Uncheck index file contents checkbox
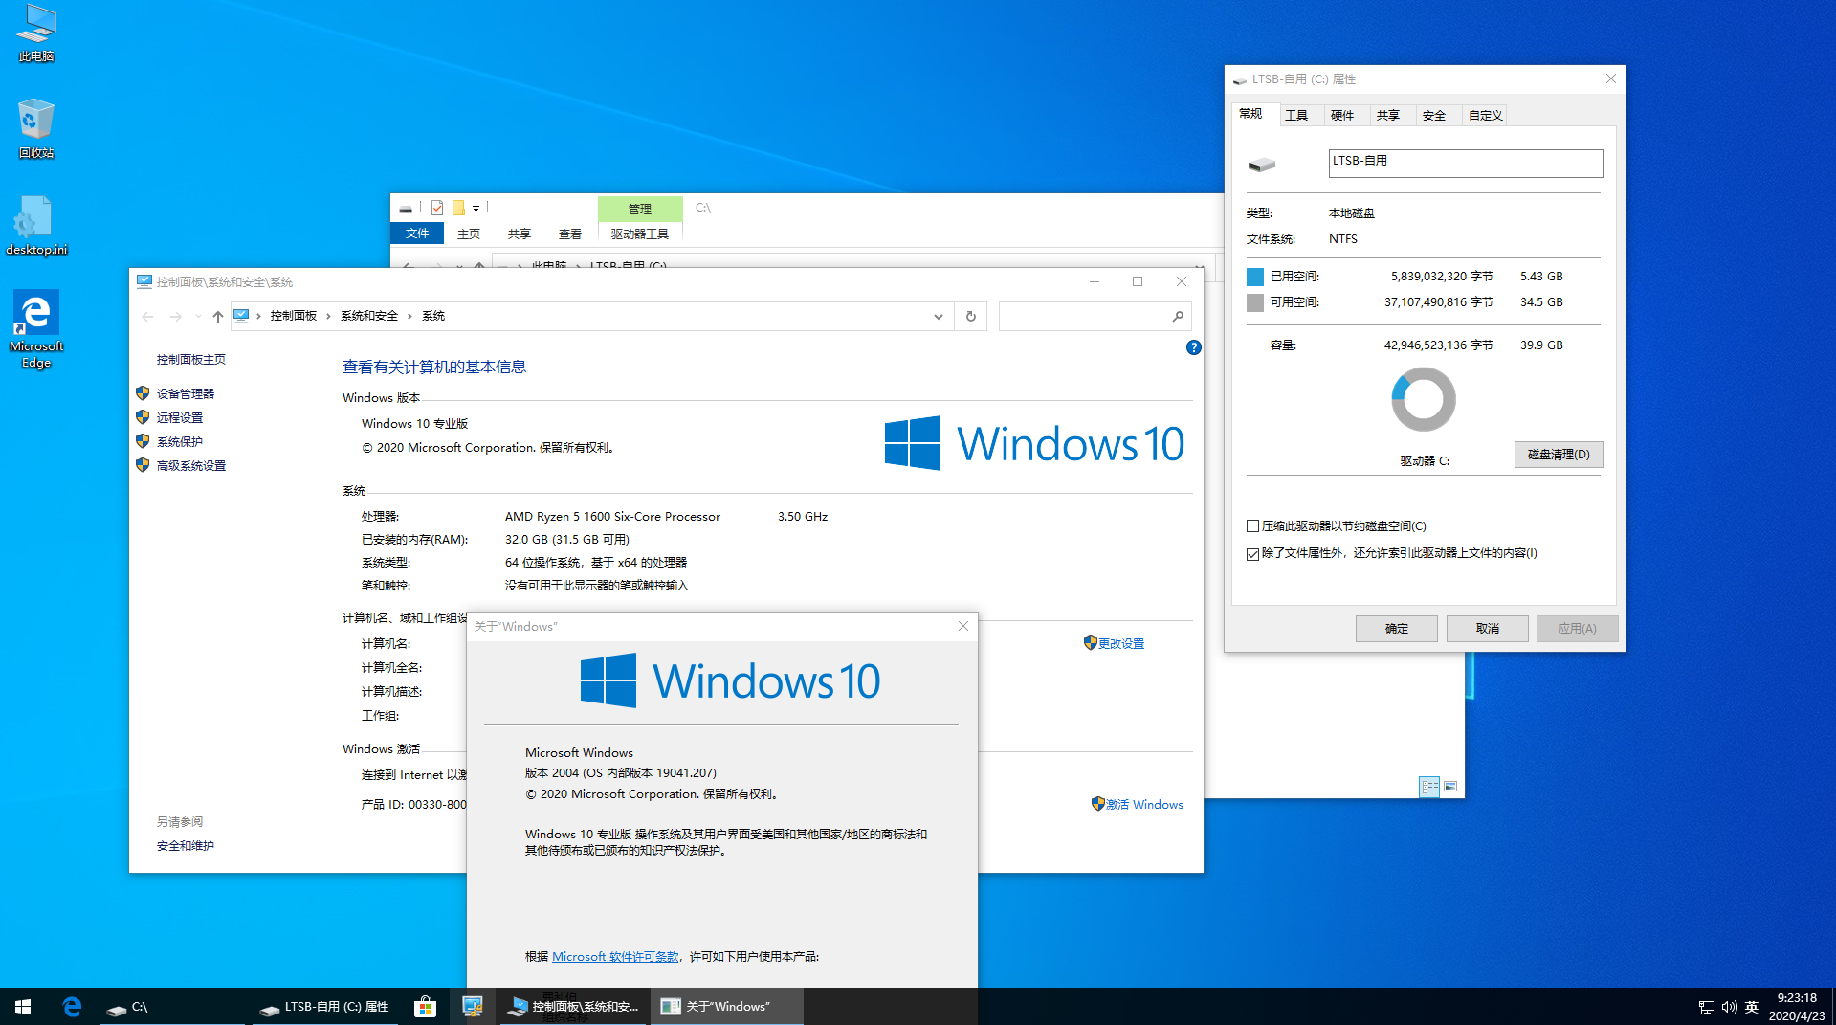This screenshot has width=1836, height=1025. pos(1252,554)
